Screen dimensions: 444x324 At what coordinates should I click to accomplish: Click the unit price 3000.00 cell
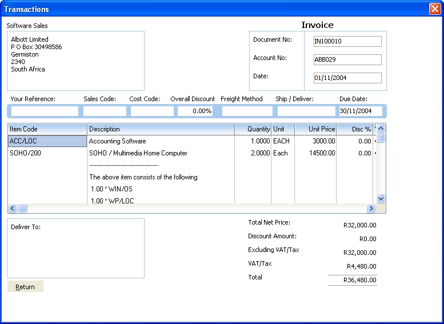[315, 141]
